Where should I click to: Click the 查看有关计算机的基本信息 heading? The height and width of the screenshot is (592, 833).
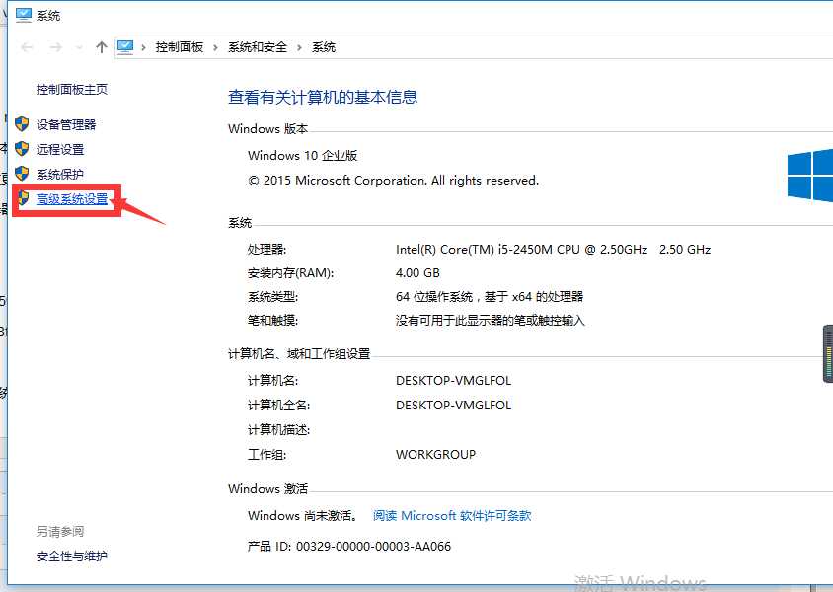click(323, 97)
